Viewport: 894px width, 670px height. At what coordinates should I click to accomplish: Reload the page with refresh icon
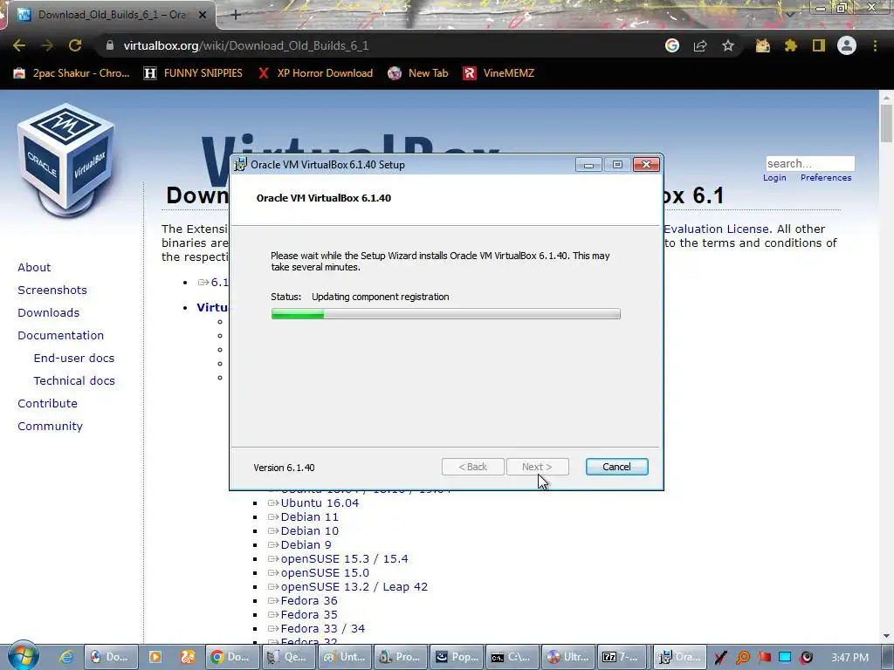coord(75,45)
